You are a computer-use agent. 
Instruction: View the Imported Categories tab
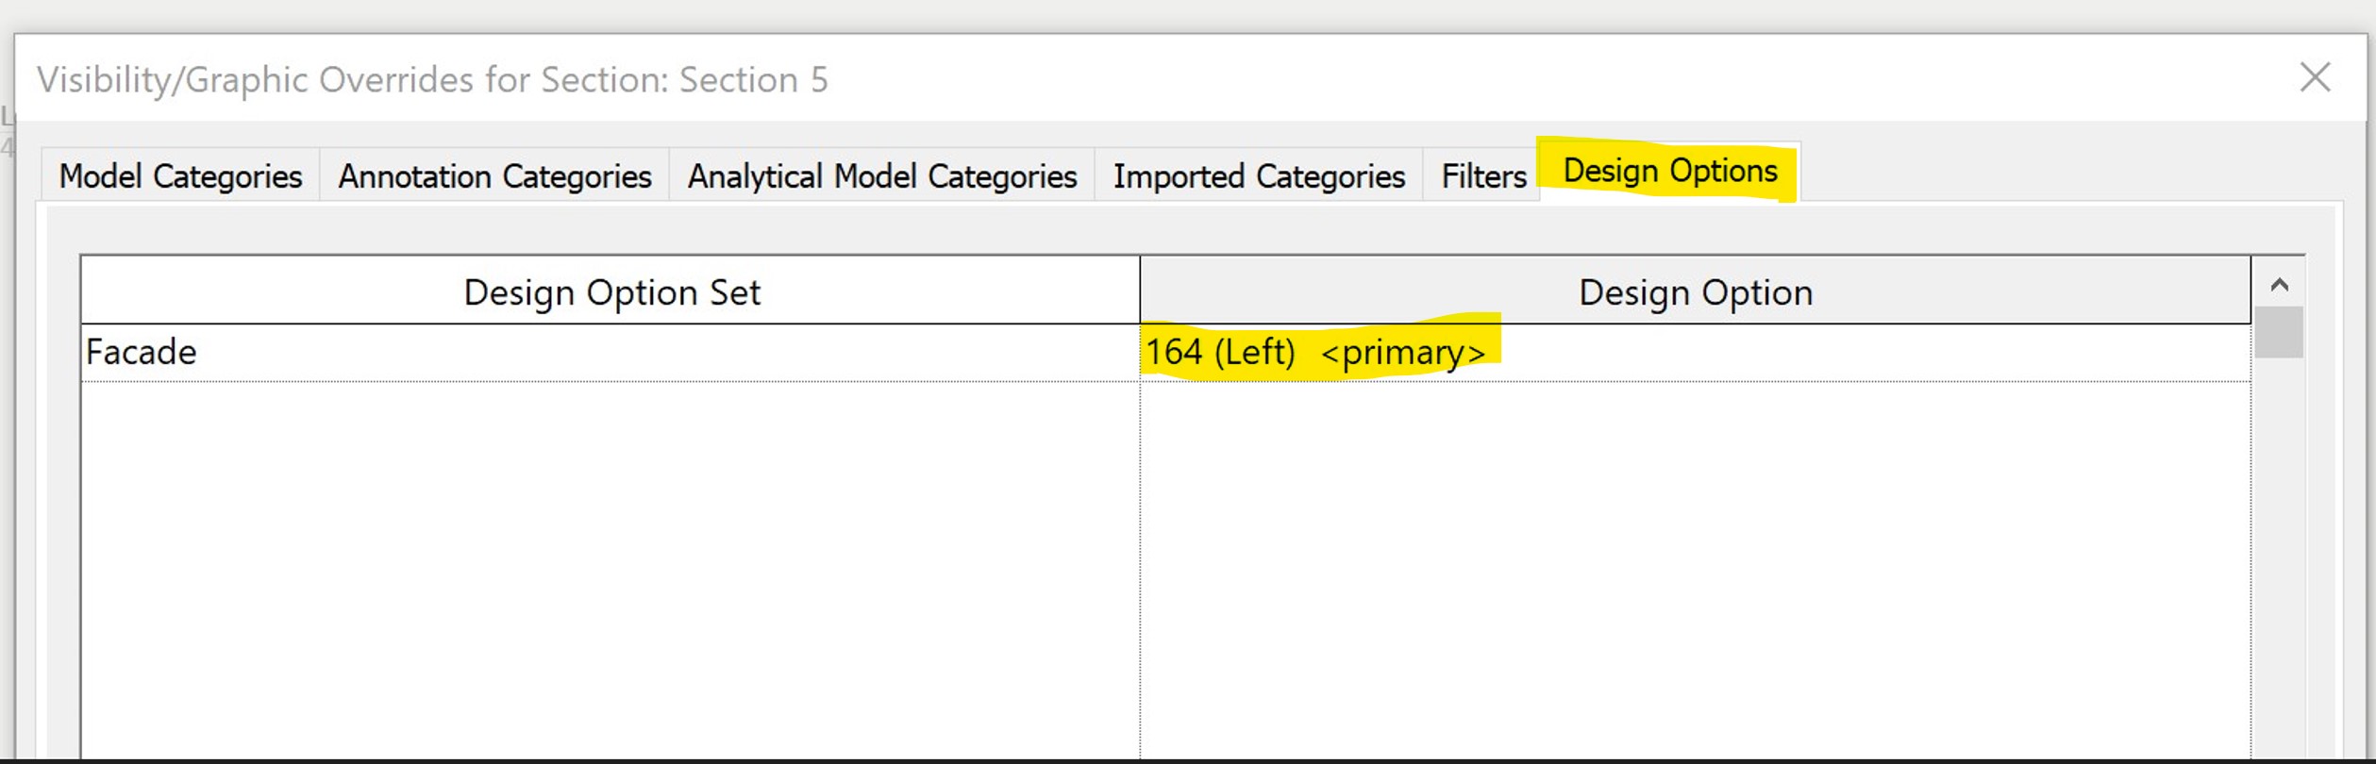(x=1259, y=175)
